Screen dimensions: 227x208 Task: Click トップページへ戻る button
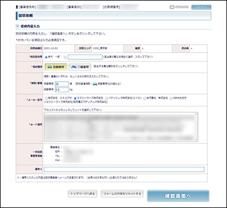click(83, 194)
